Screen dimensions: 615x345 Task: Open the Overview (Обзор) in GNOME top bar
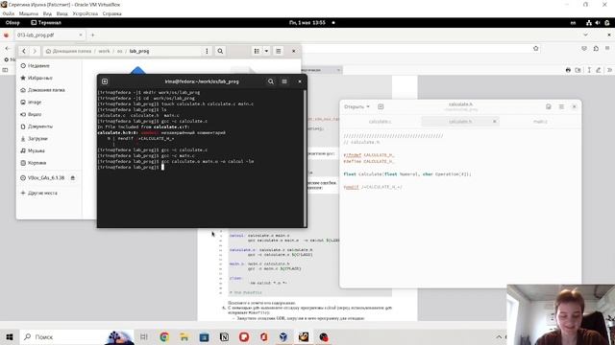[12, 23]
